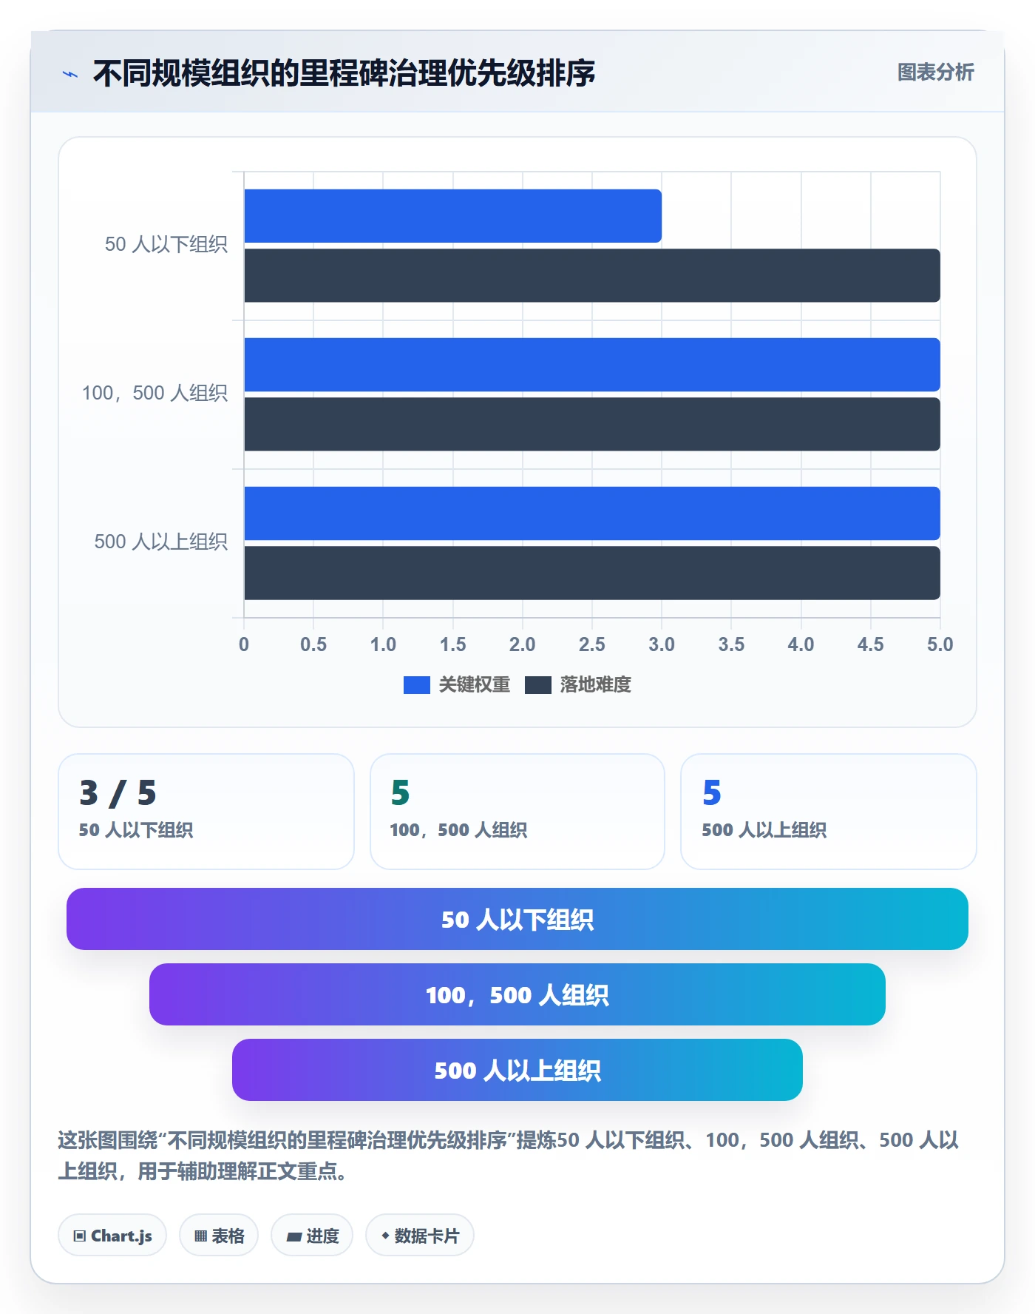The image size is (1035, 1314).
Task: Click the y-axis label 100，500 人组织
Action: (155, 393)
